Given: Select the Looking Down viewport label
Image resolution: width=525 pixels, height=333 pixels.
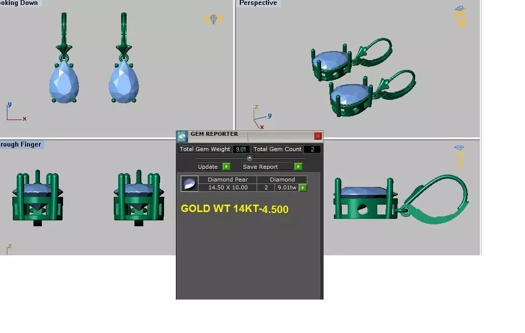Looking at the screenshot, I should 19,3.
